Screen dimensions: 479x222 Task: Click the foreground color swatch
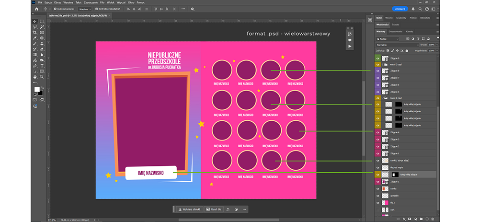tap(37, 89)
